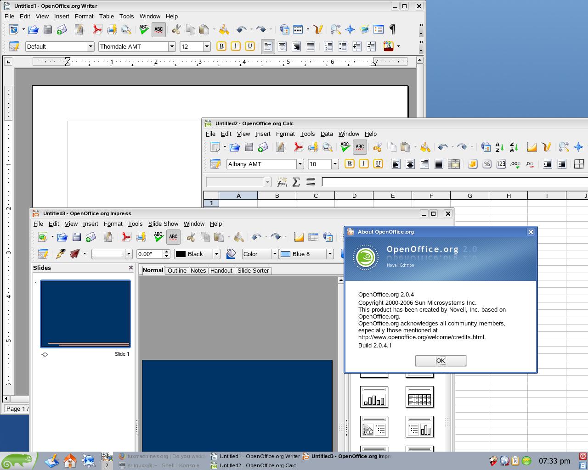Switch to the Slide Sorter tab
Image resolution: width=588 pixels, height=470 pixels.
(x=253, y=270)
